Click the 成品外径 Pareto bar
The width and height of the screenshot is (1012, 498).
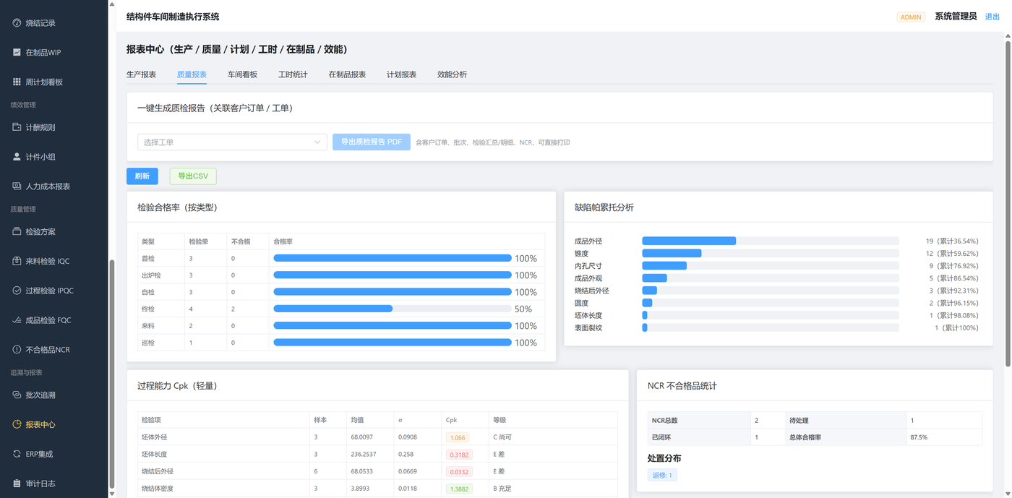(771, 241)
